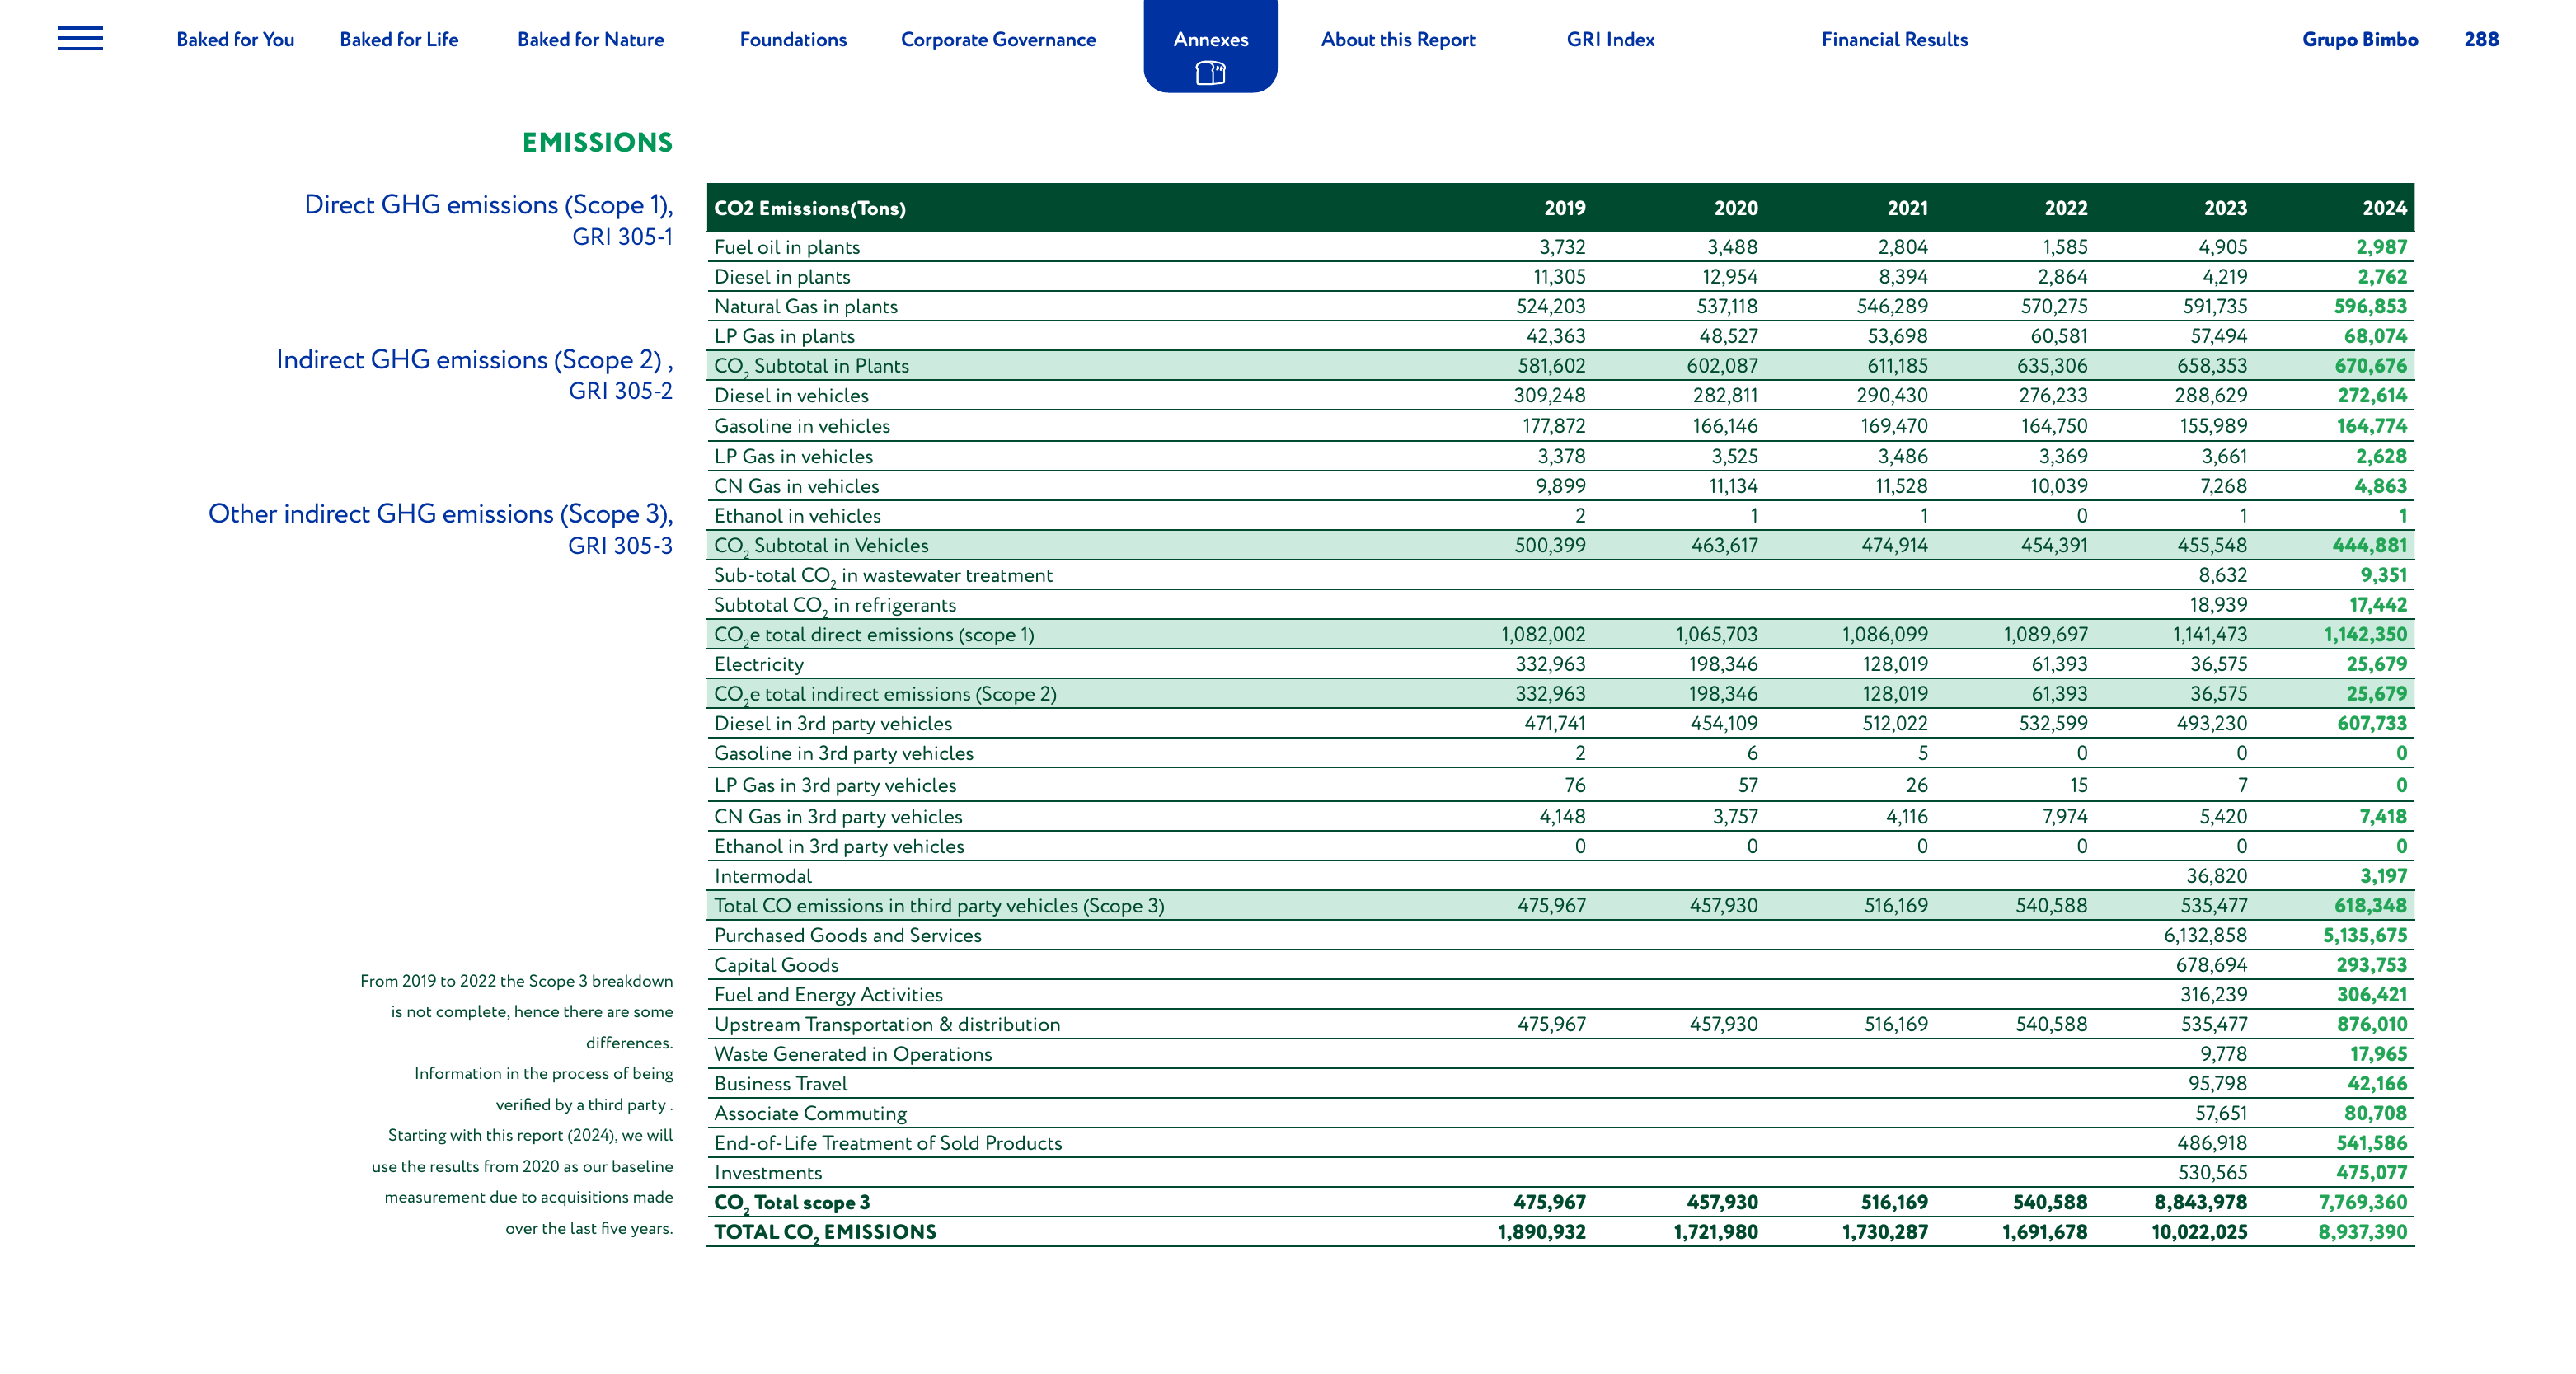2576x1374 pixels.
Task: Click 2019 total value 1,890,932
Action: 1541,1232
